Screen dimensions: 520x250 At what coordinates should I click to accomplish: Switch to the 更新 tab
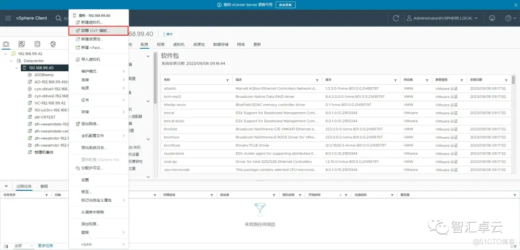(x=257, y=44)
